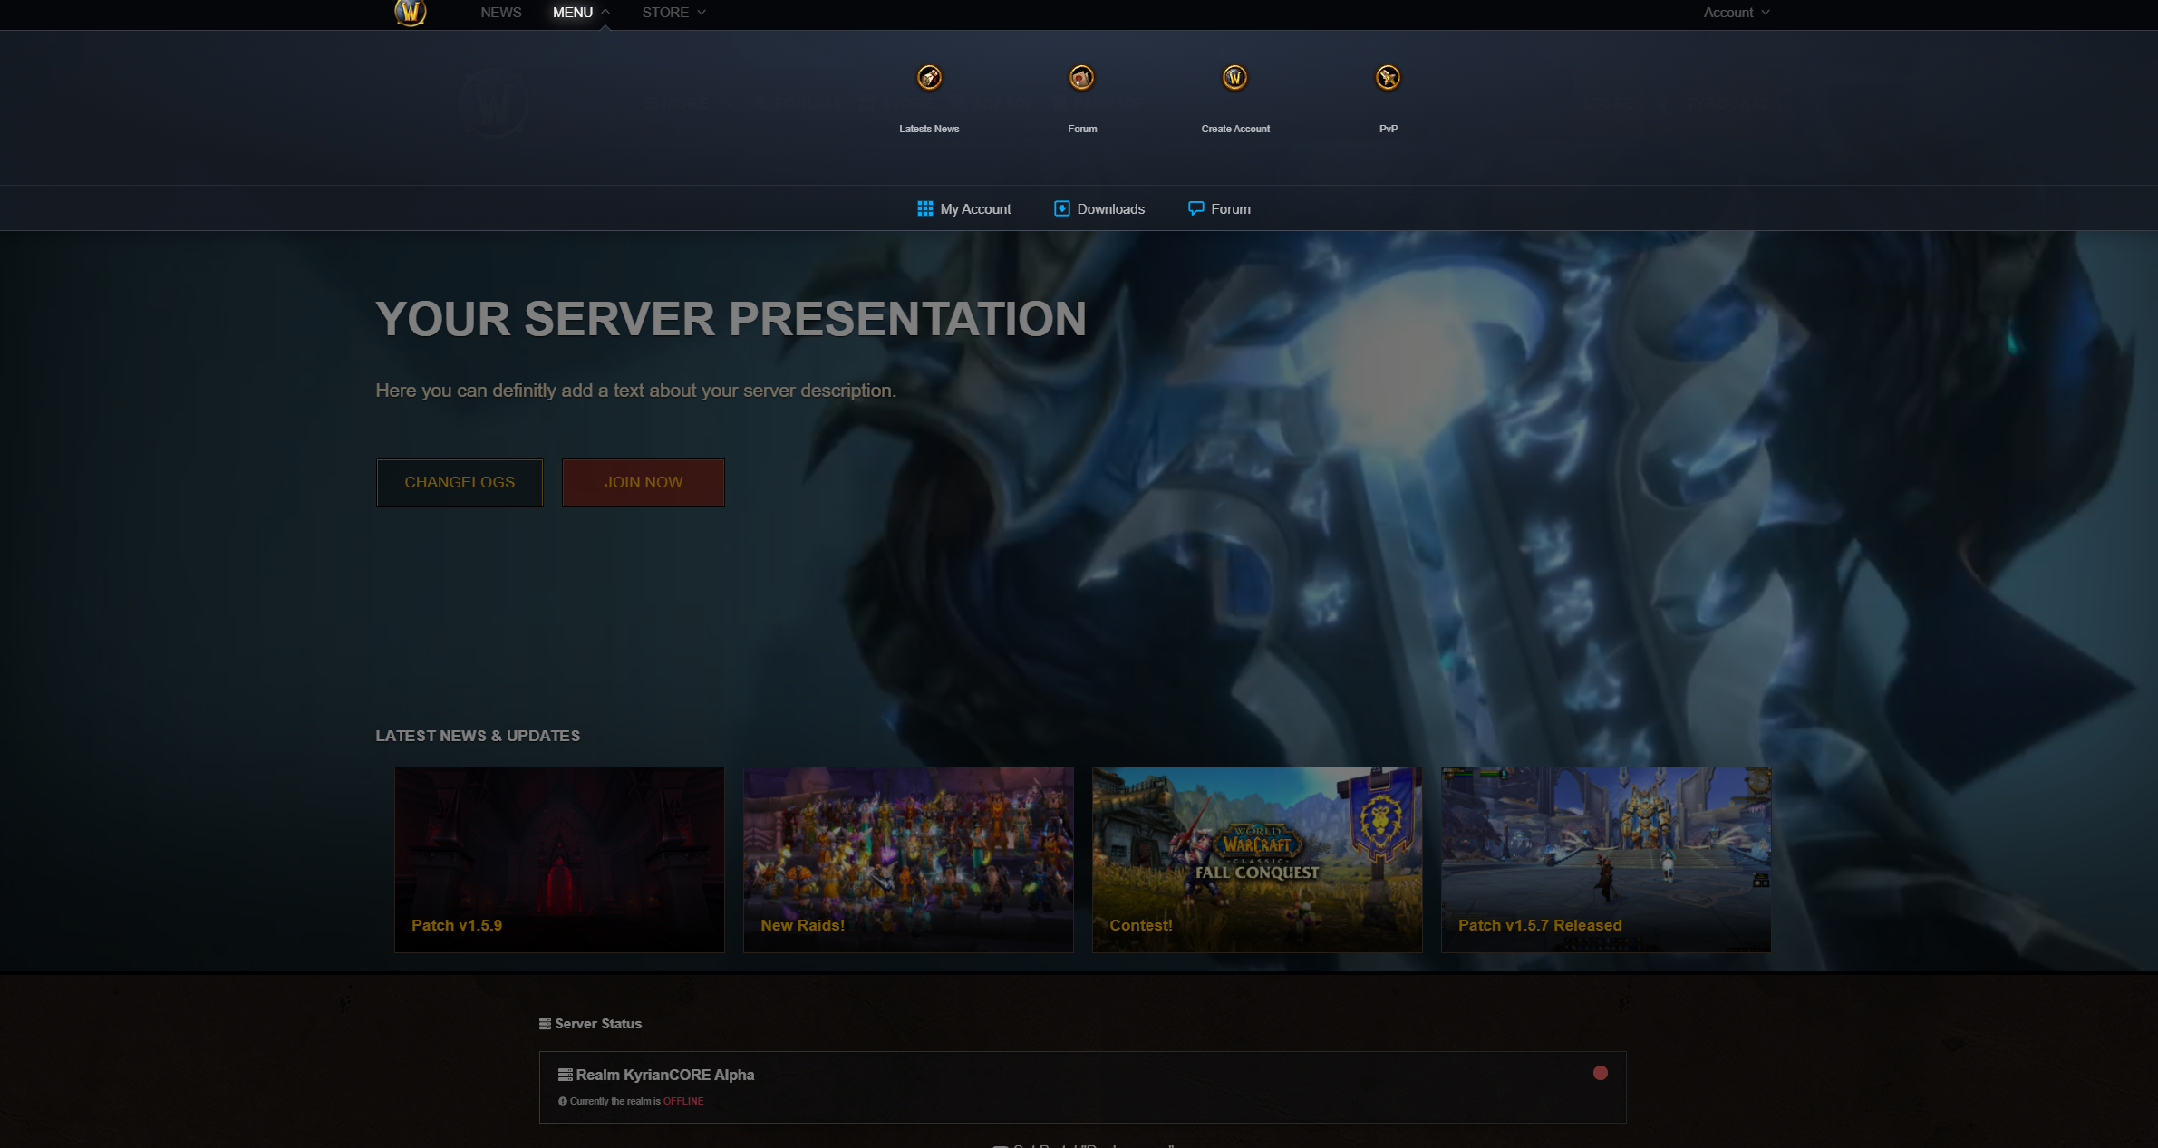Click the LATEST NEWS & UPDATES heading
This screenshot has width=2158, height=1148.
[478, 736]
